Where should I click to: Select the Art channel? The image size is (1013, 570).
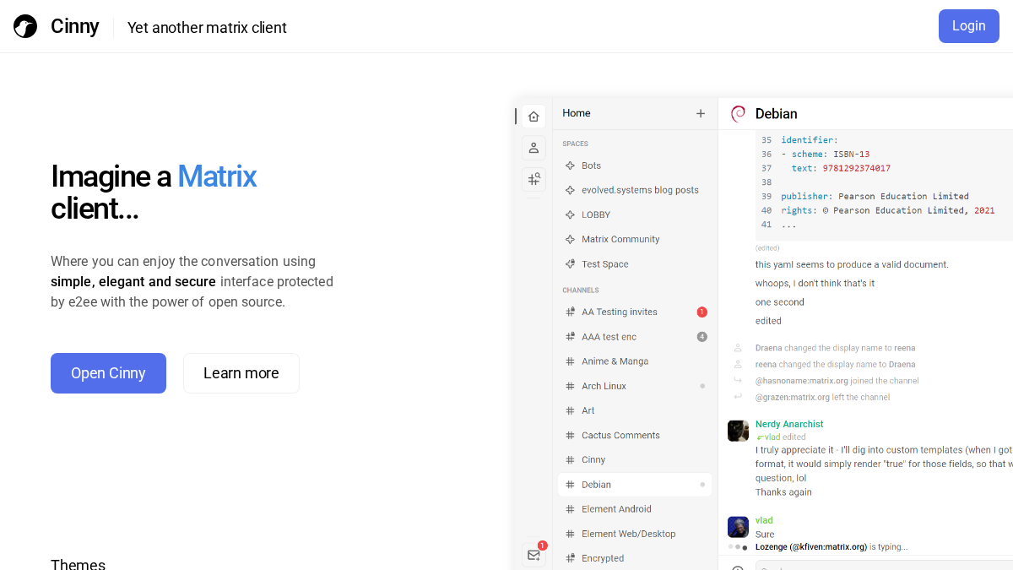[635, 410]
